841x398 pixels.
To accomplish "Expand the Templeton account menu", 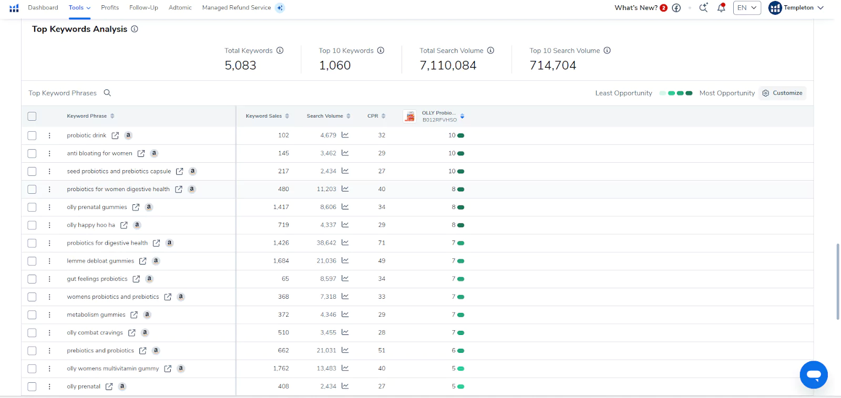I will (x=796, y=8).
